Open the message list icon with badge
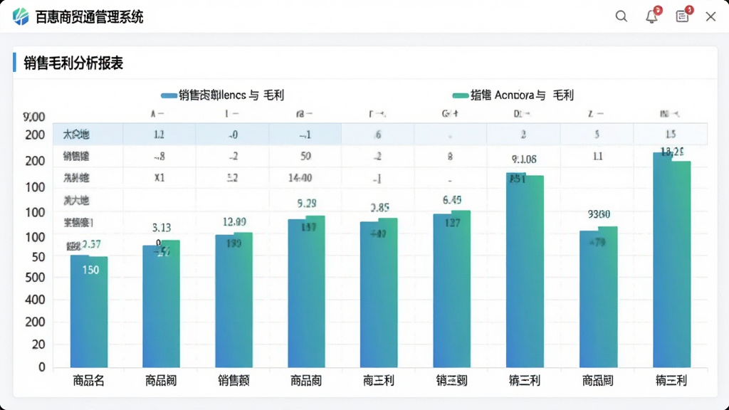The height and width of the screenshot is (410, 729). (682, 16)
